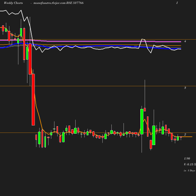Click the munafasutra.tbrjar.com BSE 537766 label
Screen dimensions: 196x196
click(x=58, y=3)
